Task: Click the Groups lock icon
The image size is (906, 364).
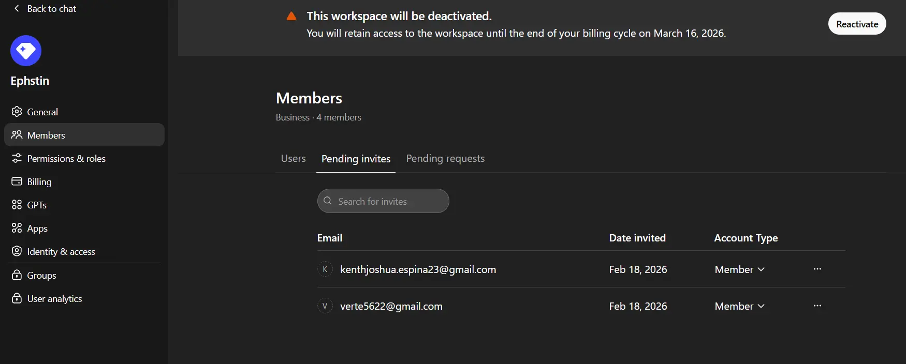Action: pos(17,275)
